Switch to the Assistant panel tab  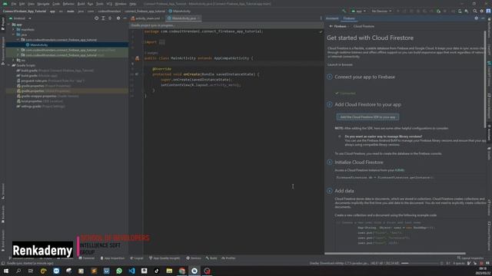(332, 18)
